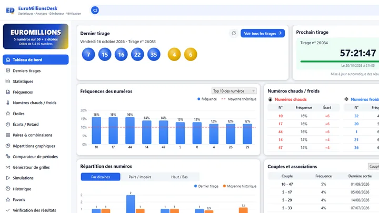This screenshot has width=379, height=213.
Task: Launch Simulations via the play icon
Action: [x=8, y=178]
